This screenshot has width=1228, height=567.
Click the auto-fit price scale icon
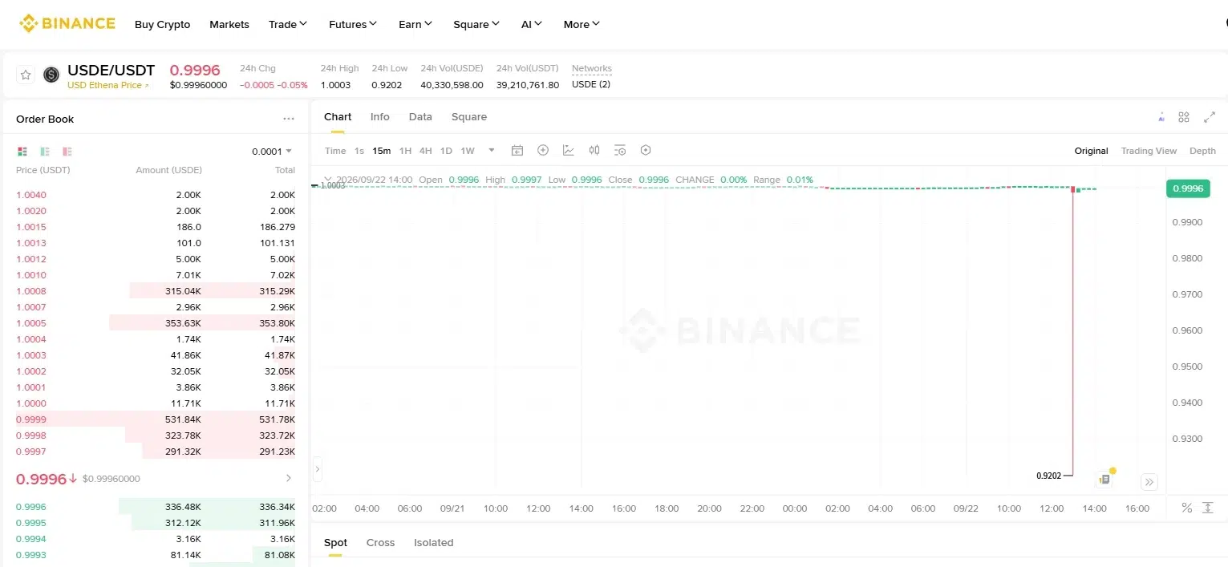[1208, 508]
